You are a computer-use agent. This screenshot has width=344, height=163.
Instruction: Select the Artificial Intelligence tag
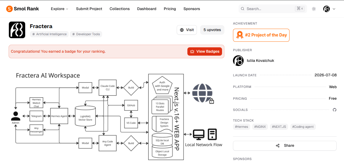(49, 34)
